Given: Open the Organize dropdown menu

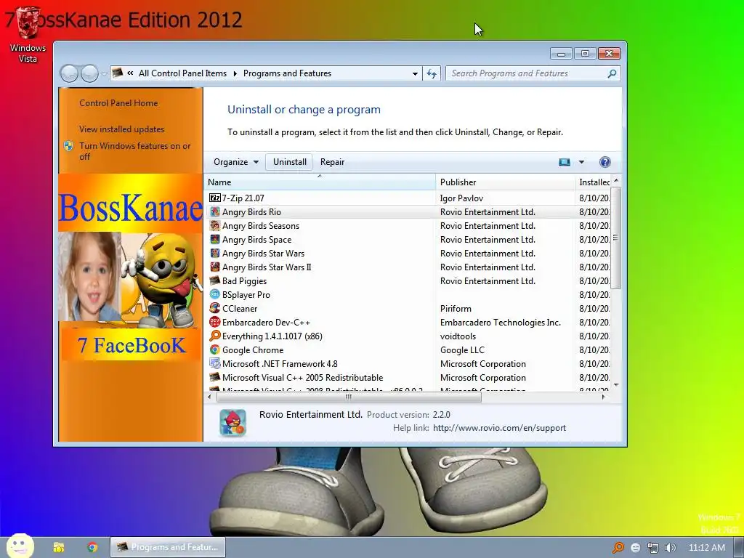Looking at the screenshot, I should pyautogui.click(x=236, y=162).
